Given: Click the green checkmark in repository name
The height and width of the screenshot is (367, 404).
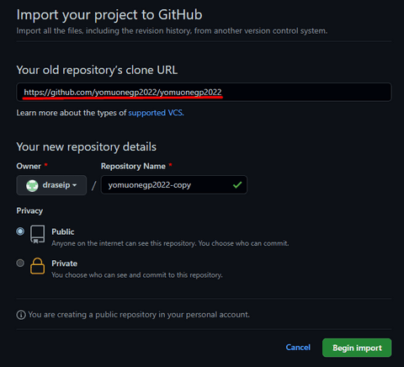Looking at the screenshot, I should (x=237, y=185).
